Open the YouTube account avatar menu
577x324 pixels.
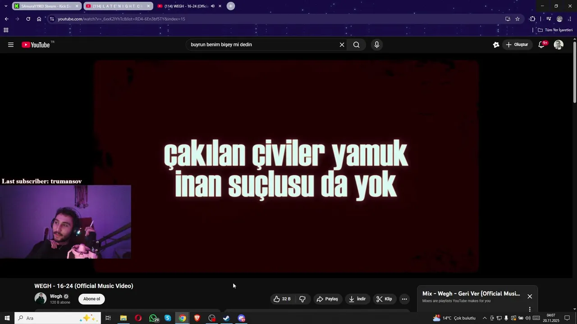559,45
